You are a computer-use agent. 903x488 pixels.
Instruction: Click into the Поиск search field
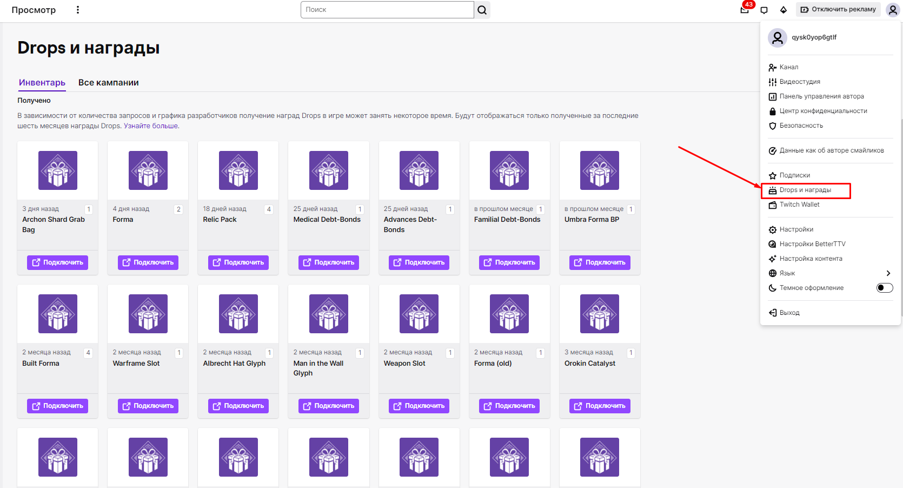[x=387, y=10]
